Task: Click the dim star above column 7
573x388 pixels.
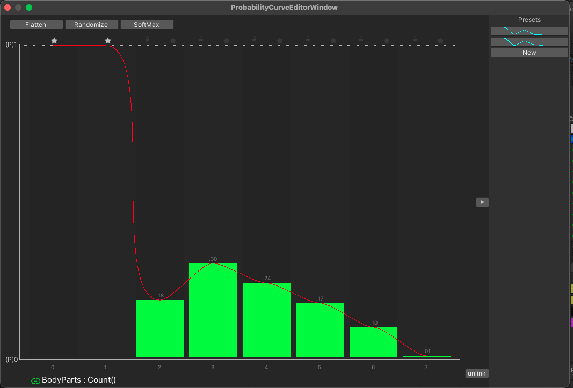Action: click(440, 41)
